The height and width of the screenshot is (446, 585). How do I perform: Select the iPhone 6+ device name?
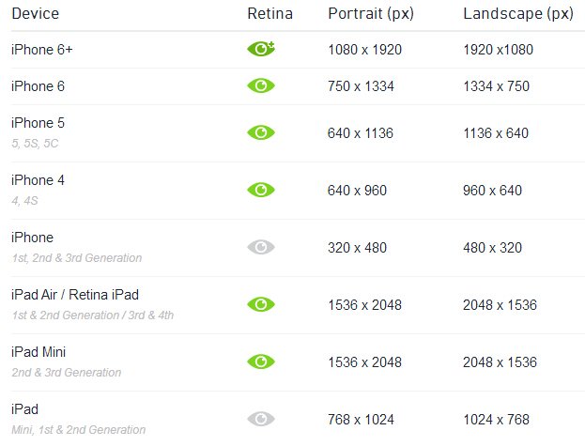41,50
